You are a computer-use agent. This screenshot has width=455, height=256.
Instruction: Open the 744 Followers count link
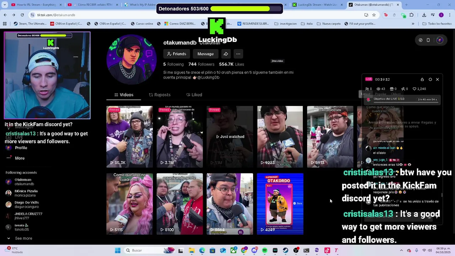[201, 64]
